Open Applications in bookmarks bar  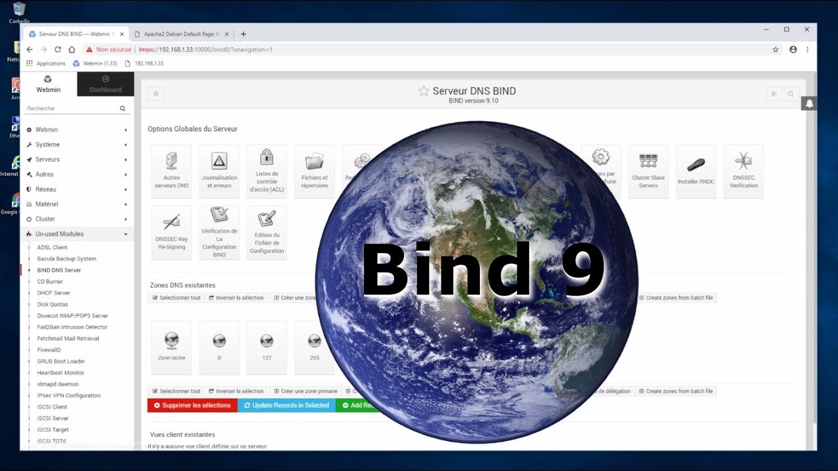pyautogui.click(x=46, y=63)
